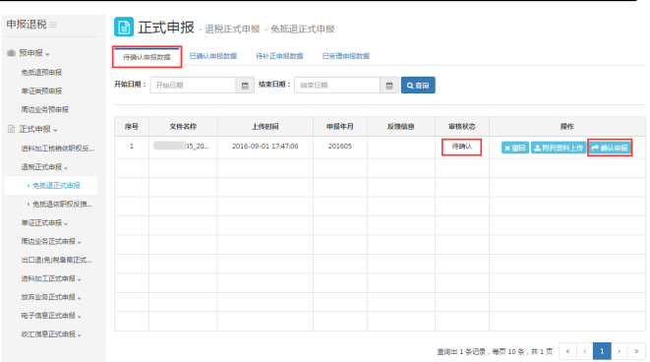Click 确认申报 button in row 1
This screenshot has height=362, width=650.
click(x=610, y=148)
